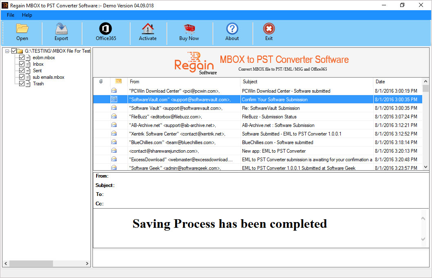Click the root folder icon in tree
This screenshot has height=278, width=432.
[20, 51]
